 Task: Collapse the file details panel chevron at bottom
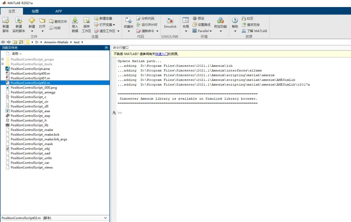pos(105,218)
